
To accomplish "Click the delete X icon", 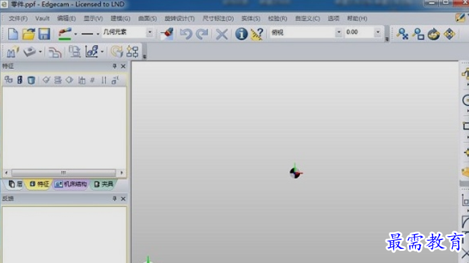I will click(222, 34).
